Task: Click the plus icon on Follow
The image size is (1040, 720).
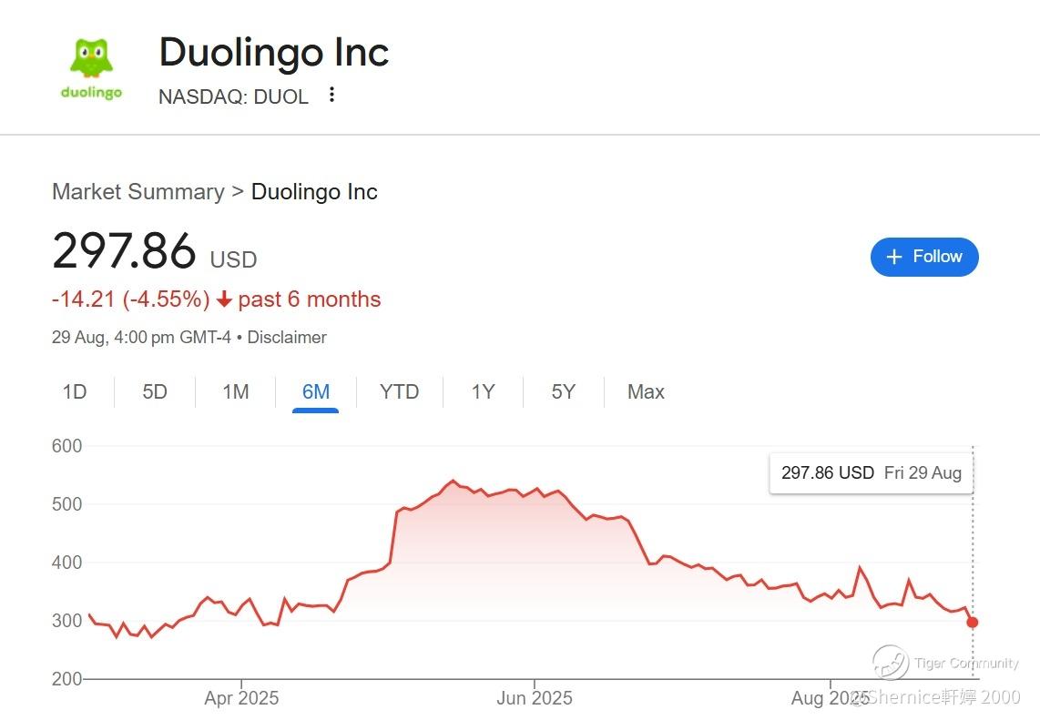Action: coord(894,257)
